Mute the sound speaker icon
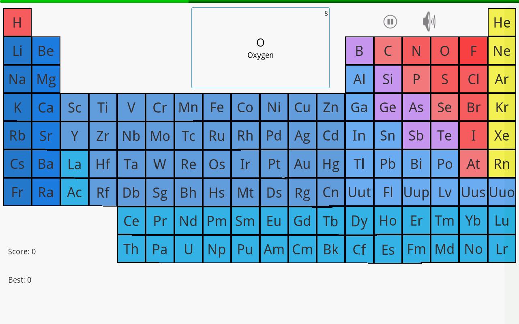 (429, 21)
